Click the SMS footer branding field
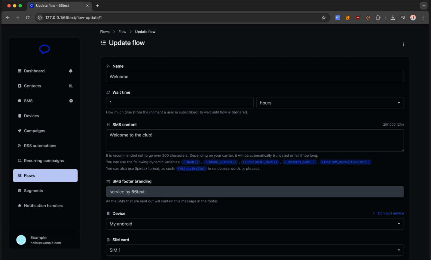This screenshot has width=431, height=260. [x=255, y=192]
